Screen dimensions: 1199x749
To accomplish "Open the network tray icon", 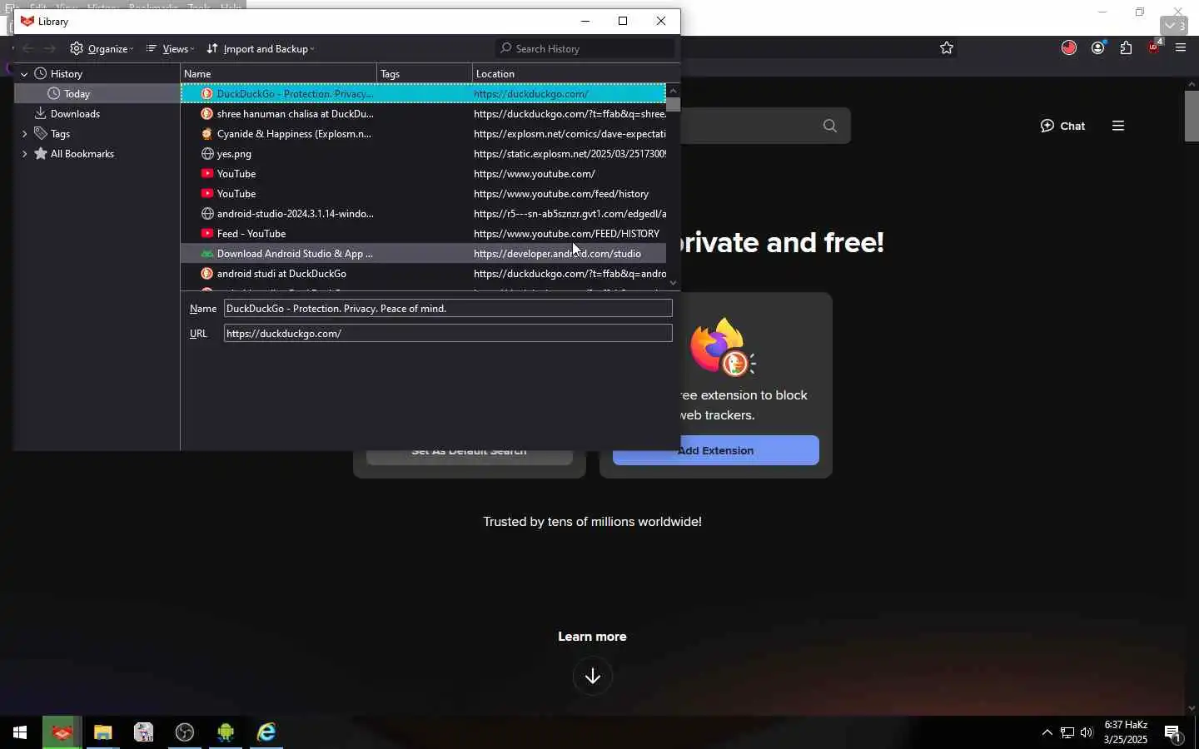I will pos(1067,733).
